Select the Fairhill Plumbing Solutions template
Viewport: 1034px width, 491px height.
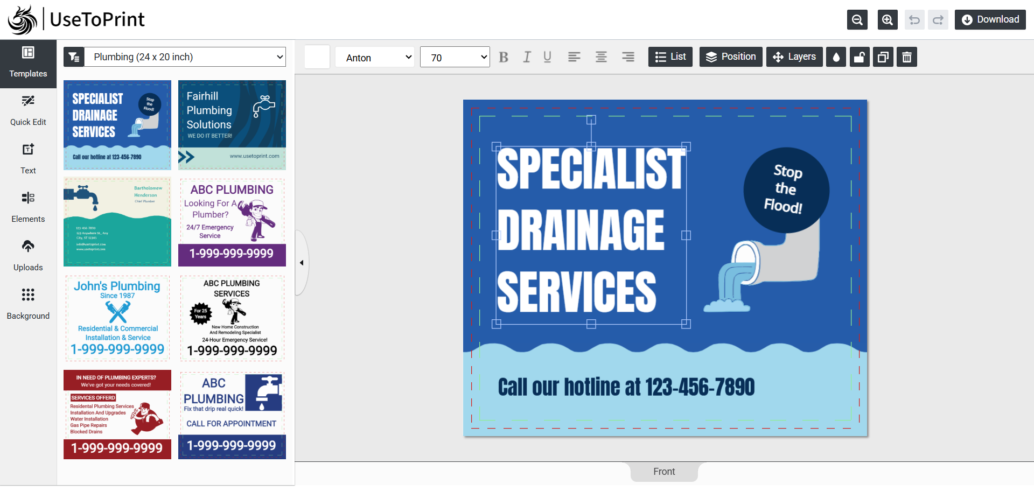coord(232,125)
